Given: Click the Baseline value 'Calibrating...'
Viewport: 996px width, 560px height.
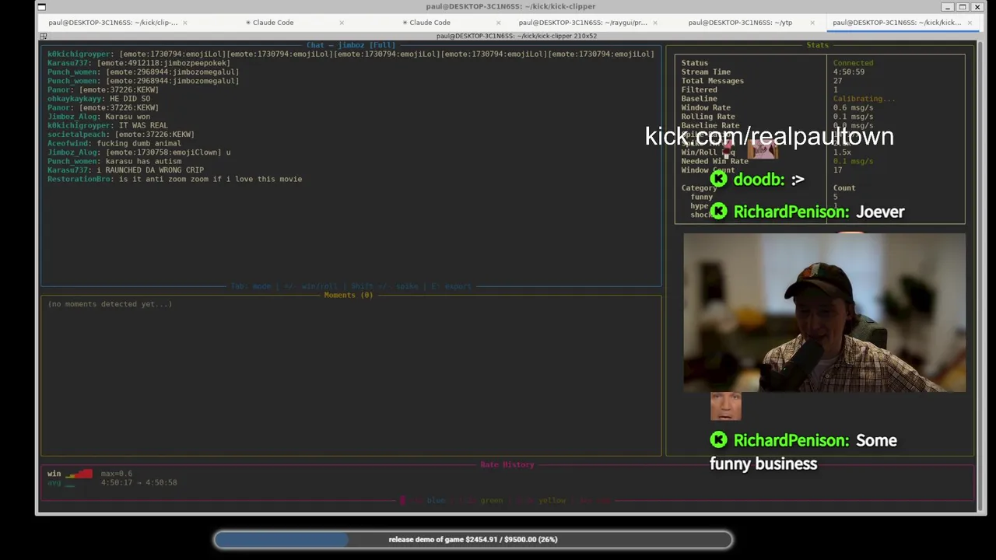Looking at the screenshot, I should tap(864, 99).
